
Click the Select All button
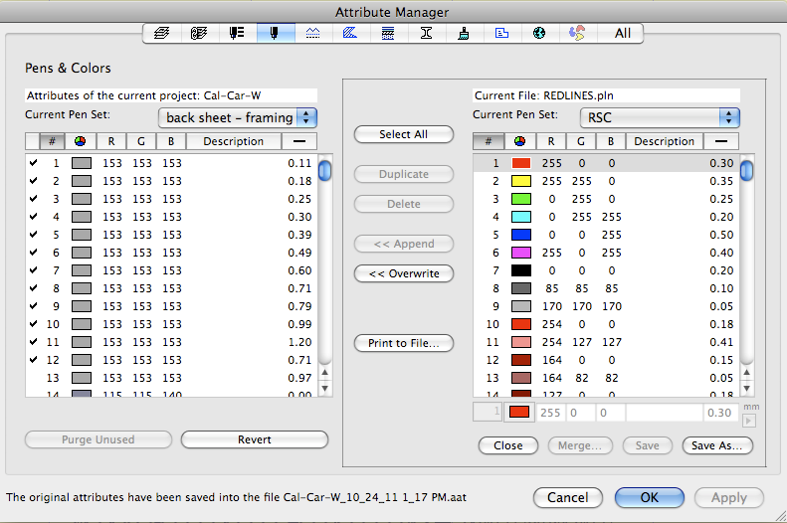point(404,134)
